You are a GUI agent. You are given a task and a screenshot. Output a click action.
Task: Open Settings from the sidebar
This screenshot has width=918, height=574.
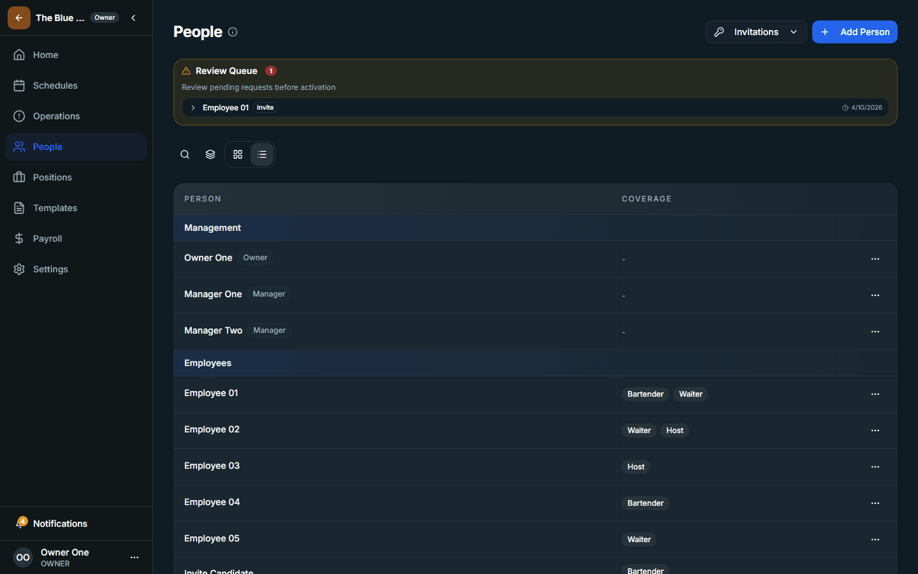pyautogui.click(x=76, y=269)
